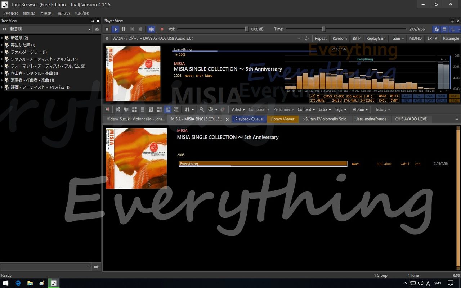This screenshot has height=288, width=461.
Task: Open the Album dropdown
Action: [x=360, y=109]
